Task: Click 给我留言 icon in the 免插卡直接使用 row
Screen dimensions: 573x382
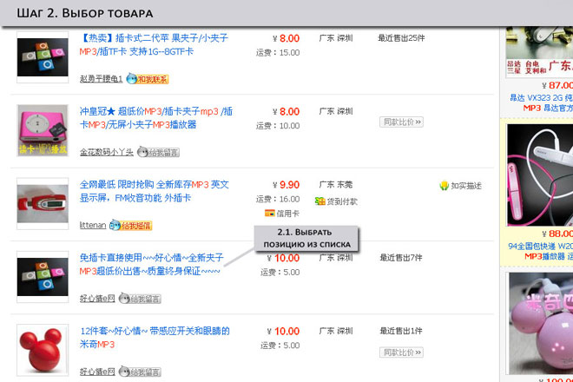Action: (140, 299)
